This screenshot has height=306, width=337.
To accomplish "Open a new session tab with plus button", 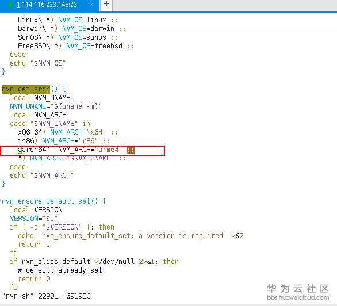I will click(x=106, y=4).
